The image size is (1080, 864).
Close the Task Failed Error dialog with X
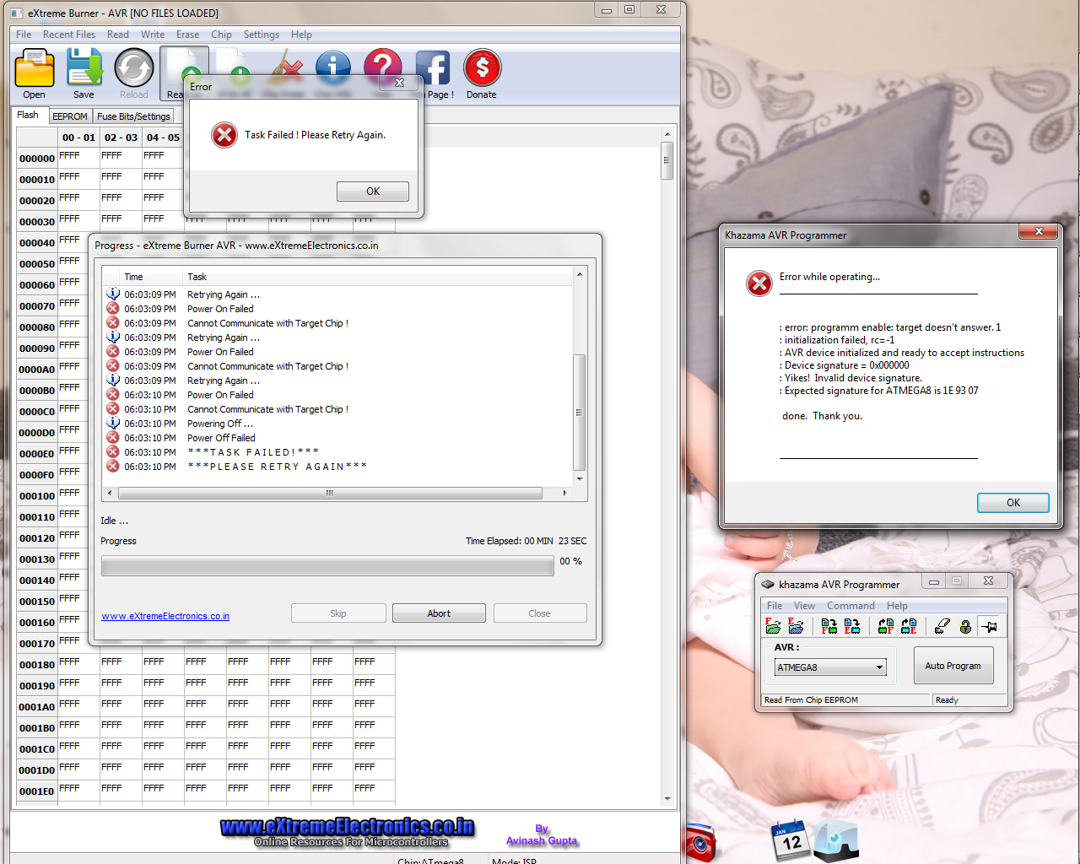[400, 83]
